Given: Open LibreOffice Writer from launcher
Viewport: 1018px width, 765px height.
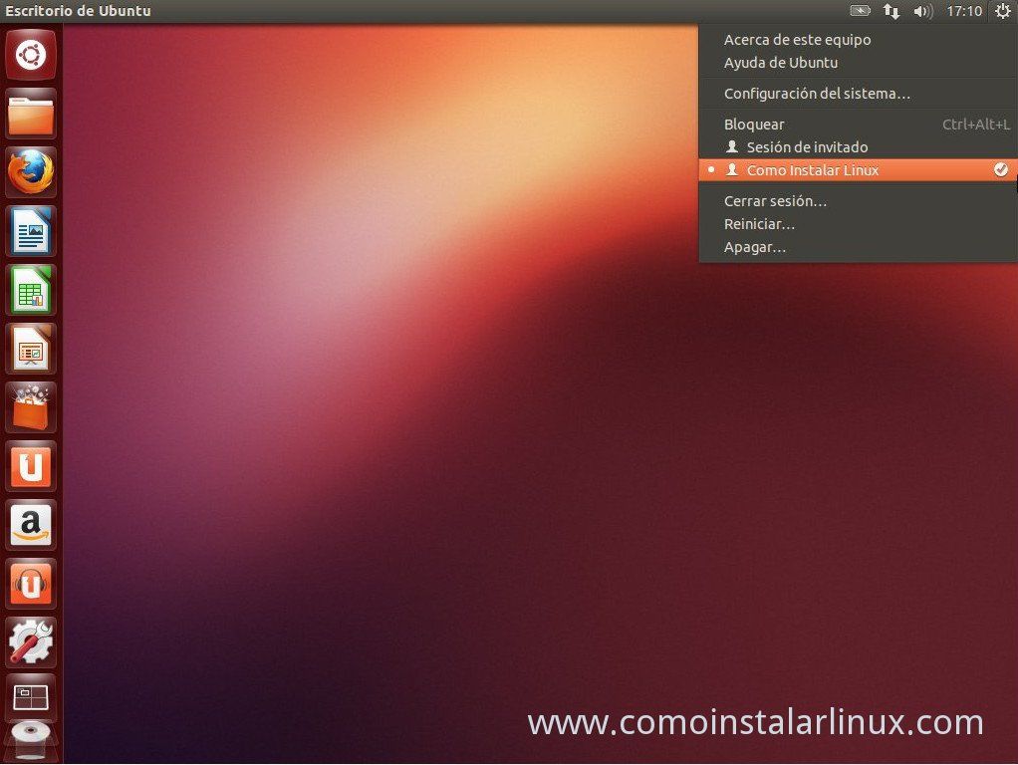Looking at the screenshot, I should point(31,231).
